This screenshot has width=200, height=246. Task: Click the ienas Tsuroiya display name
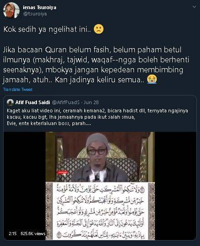tap(40, 7)
